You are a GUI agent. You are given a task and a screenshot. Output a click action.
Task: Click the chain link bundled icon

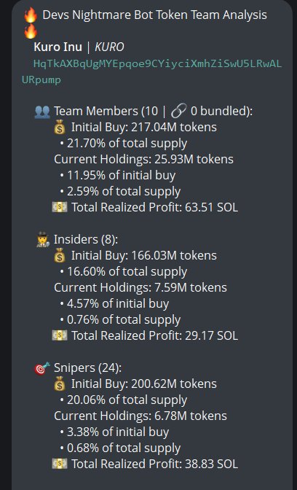click(178, 112)
